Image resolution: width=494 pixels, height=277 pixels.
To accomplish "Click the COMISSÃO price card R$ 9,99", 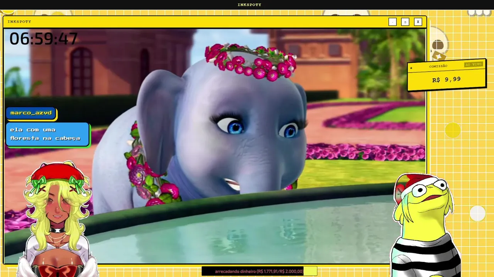I will pos(446,76).
